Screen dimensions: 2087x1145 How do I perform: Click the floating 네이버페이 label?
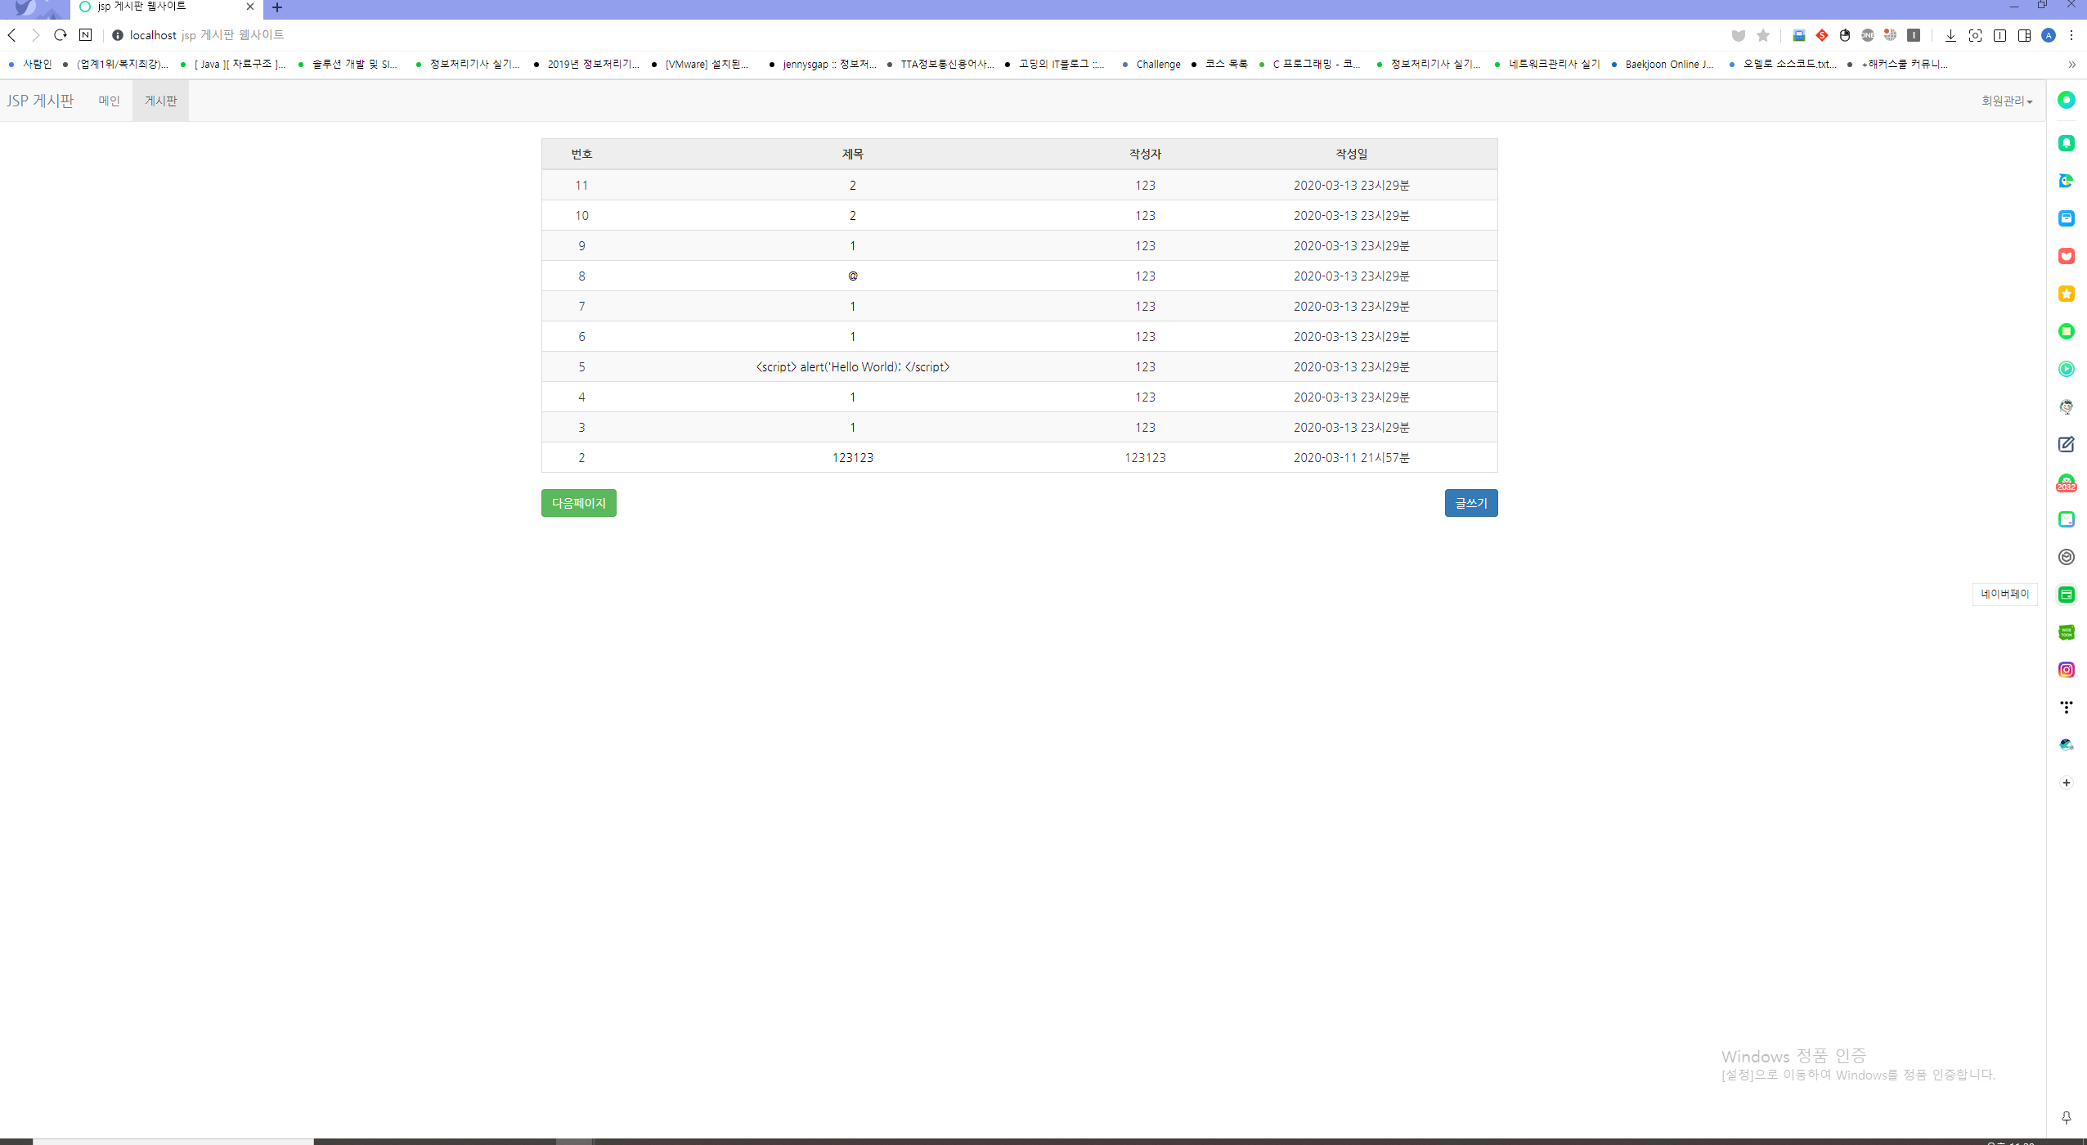(2004, 594)
